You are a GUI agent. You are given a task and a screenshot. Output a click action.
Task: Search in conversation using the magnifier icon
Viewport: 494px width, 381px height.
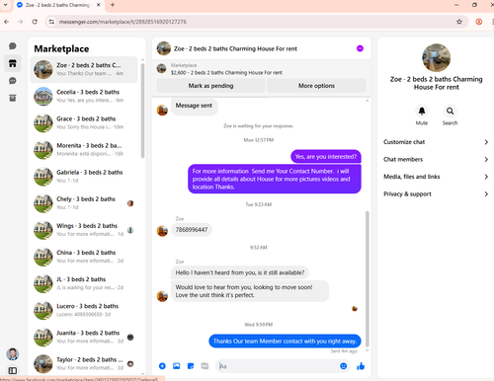[450, 112]
